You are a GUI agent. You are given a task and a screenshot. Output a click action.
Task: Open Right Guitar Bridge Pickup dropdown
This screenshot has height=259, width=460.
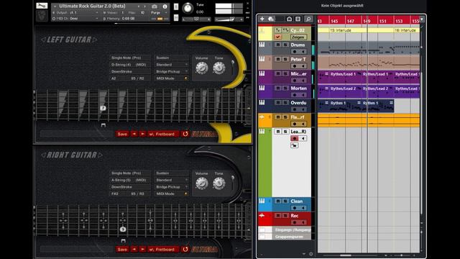[172, 187]
